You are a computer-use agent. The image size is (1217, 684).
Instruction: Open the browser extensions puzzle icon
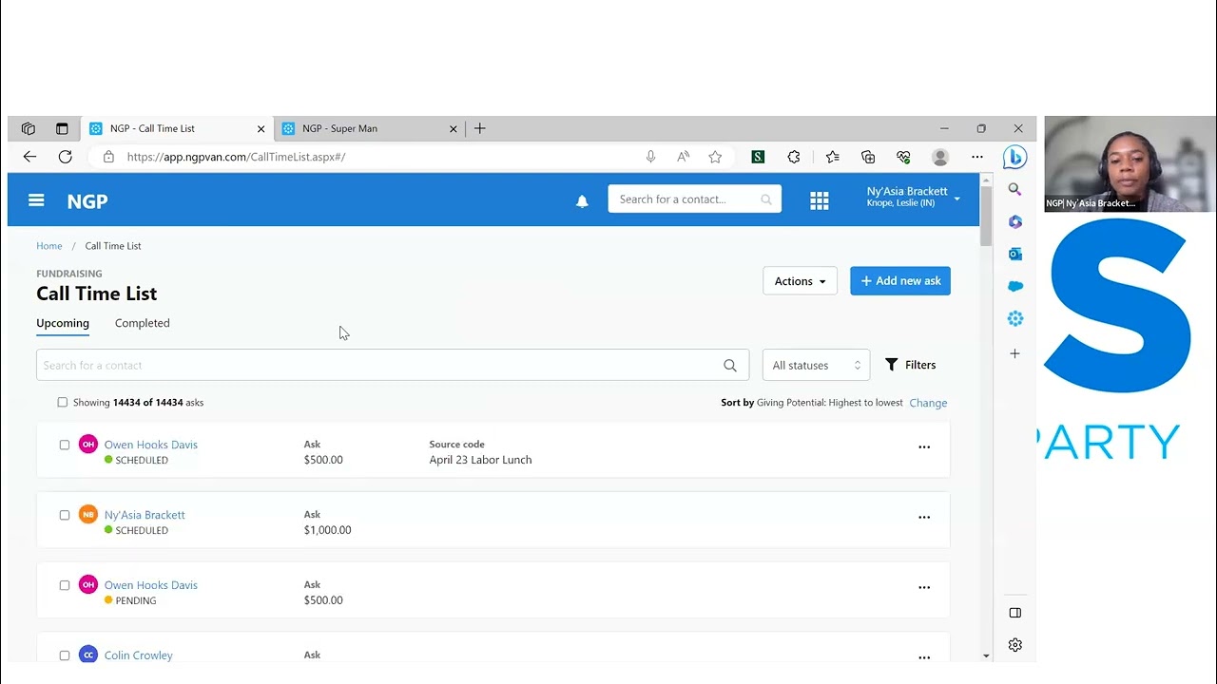tap(794, 157)
